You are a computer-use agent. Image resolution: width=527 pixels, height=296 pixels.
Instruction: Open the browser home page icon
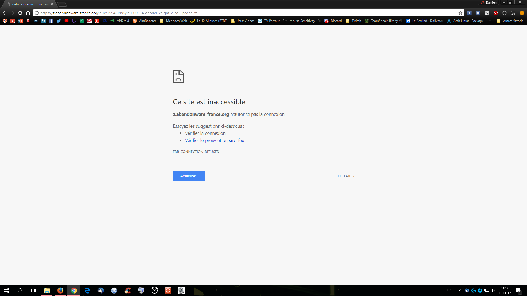point(28,13)
